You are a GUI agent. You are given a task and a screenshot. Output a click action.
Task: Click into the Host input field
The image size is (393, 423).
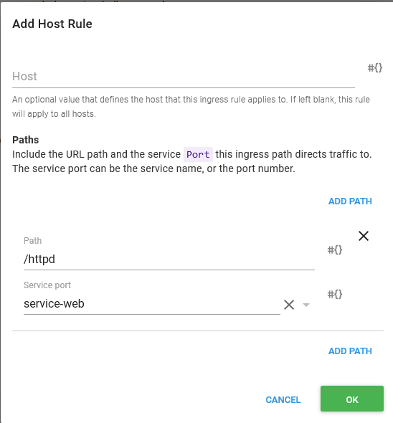click(184, 76)
